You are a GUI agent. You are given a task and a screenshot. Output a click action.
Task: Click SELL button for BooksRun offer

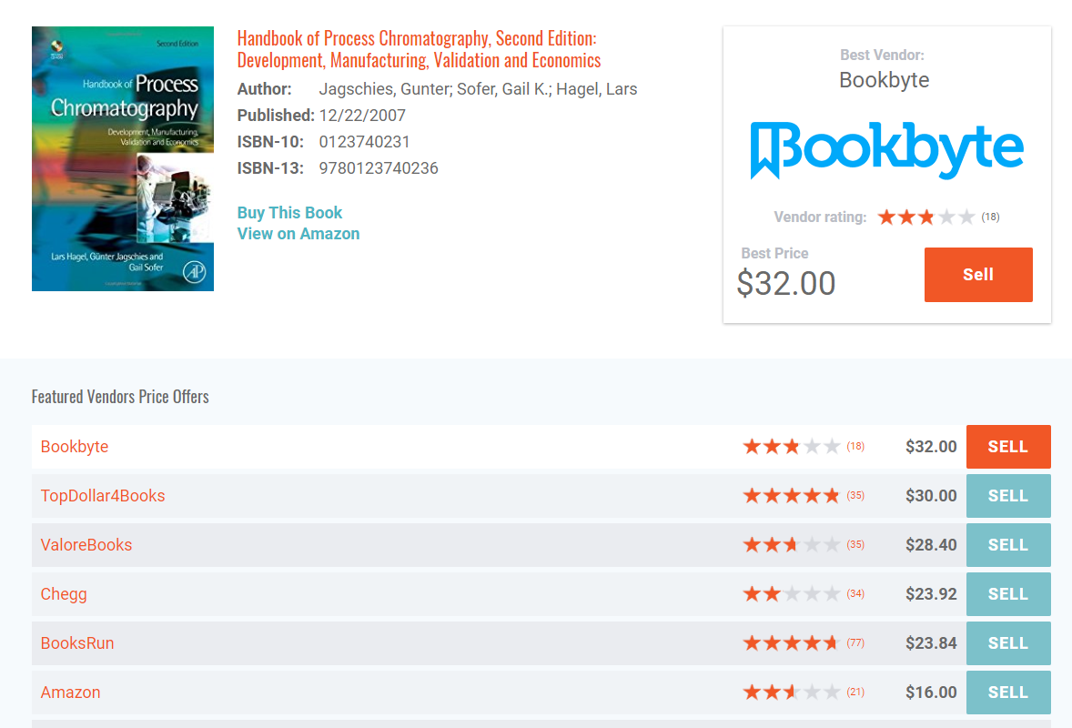[x=1008, y=643]
